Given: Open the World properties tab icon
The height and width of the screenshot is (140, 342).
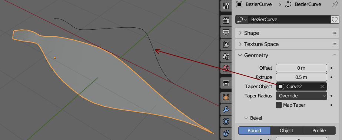Looking at the screenshot, I should pos(226,68).
